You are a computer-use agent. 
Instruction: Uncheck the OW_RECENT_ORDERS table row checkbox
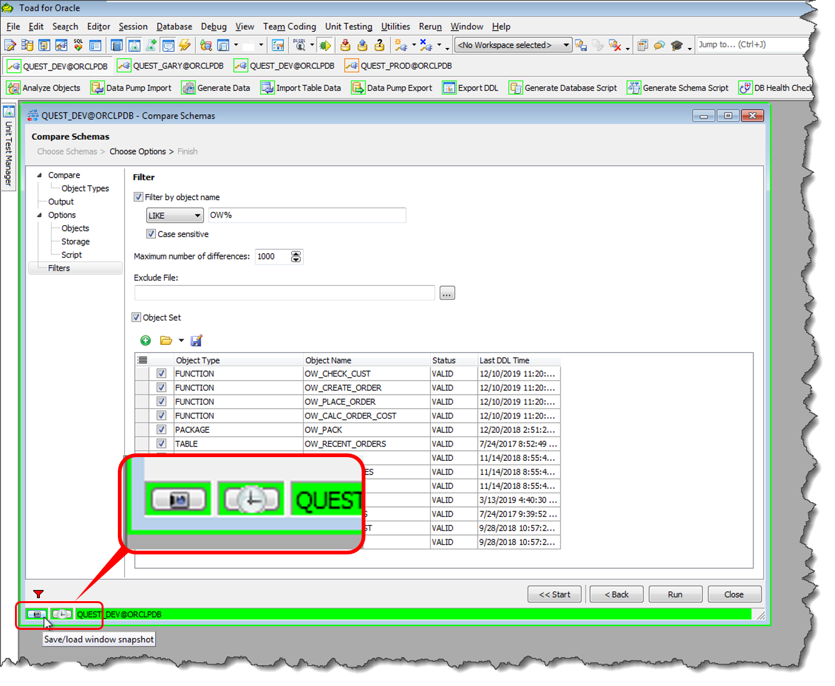162,443
